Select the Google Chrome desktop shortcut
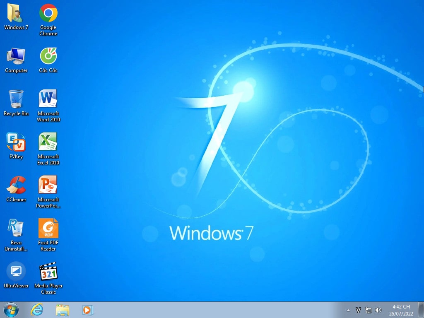The width and height of the screenshot is (424, 318). [48, 19]
